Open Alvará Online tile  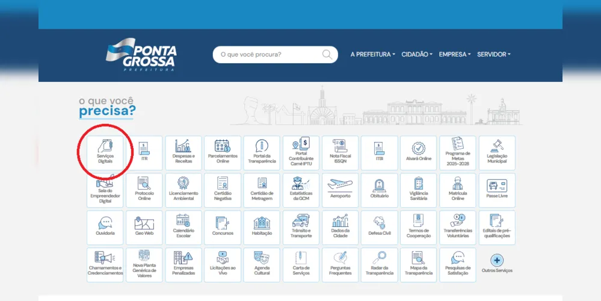tap(418, 153)
